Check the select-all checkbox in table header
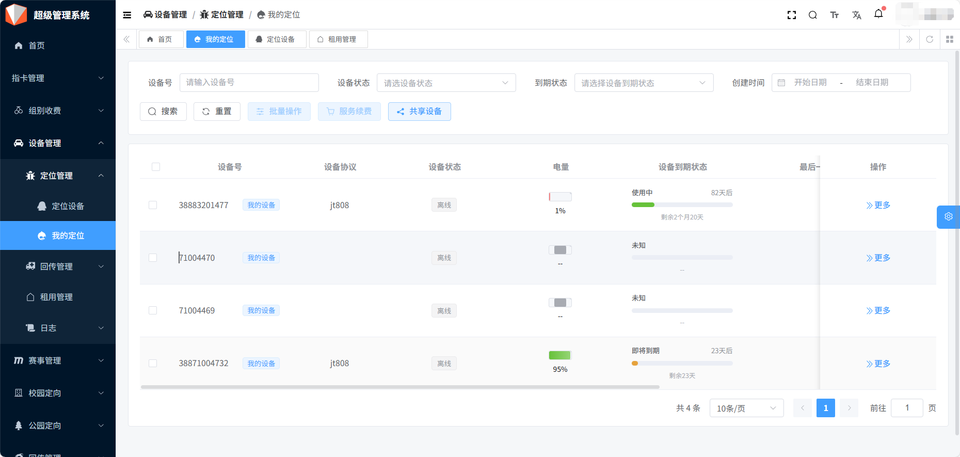The image size is (960, 457). (156, 167)
